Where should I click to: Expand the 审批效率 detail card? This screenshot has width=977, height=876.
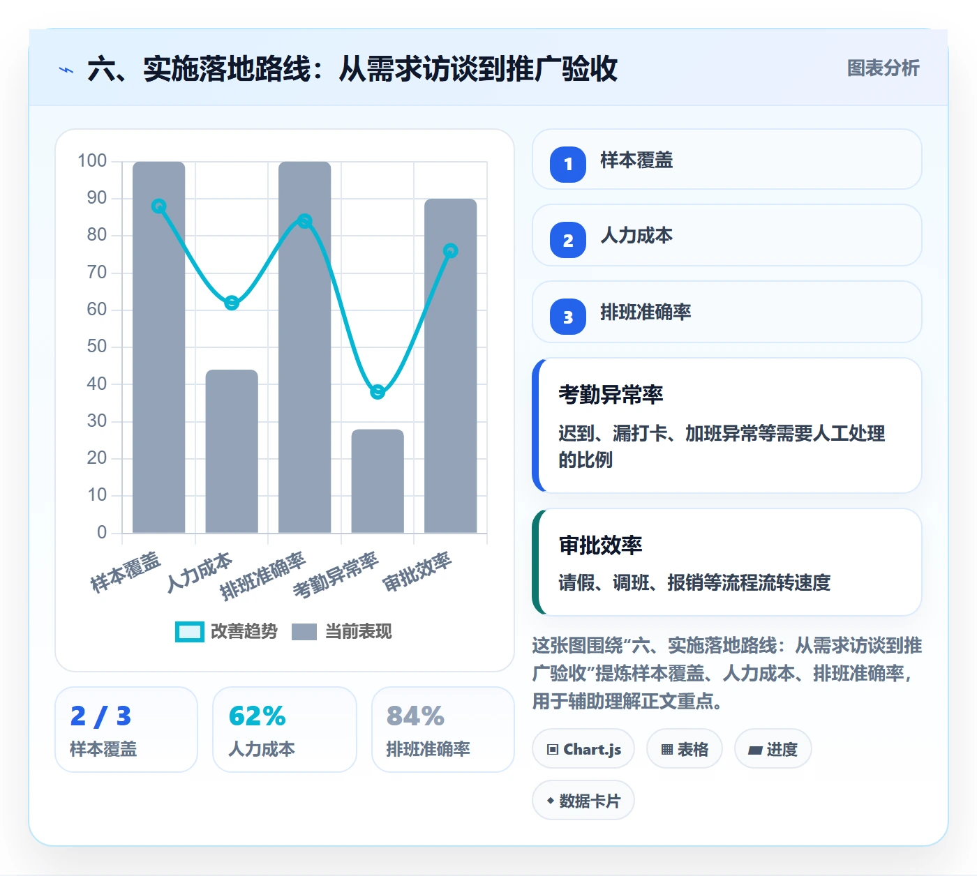coord(727,562)
